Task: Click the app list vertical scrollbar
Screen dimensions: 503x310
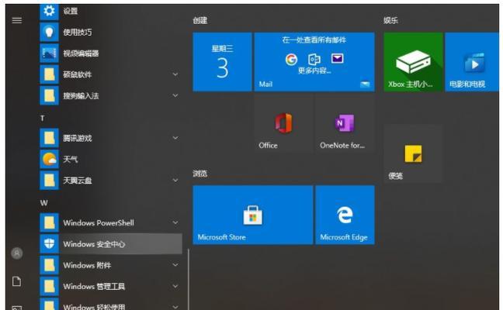Action: [189, 279]
